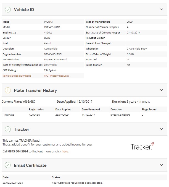
Task: Select the Vehicle ID section heading
Action: 24,9
